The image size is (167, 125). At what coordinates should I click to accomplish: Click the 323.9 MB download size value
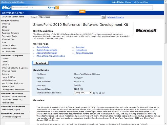tap(78, 89)
